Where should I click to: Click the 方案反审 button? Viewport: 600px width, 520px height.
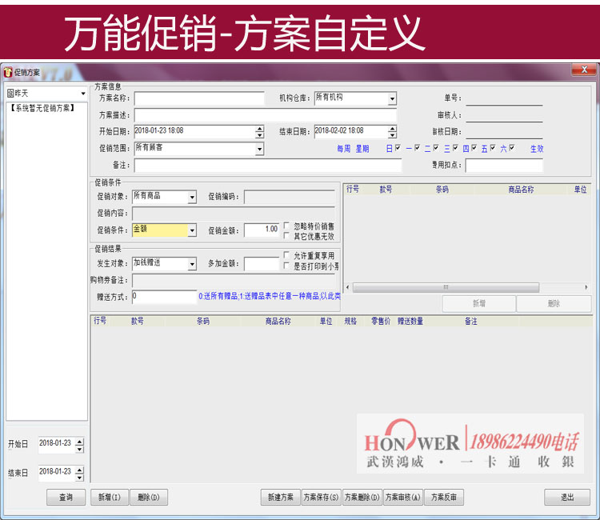click(x=444, y=497)
